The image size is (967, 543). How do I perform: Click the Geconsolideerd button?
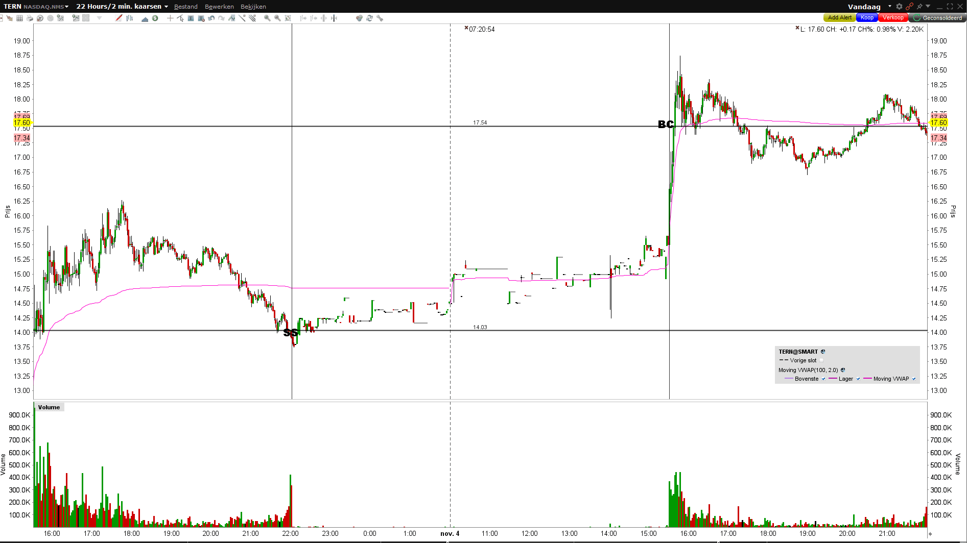tap(938, 18)
